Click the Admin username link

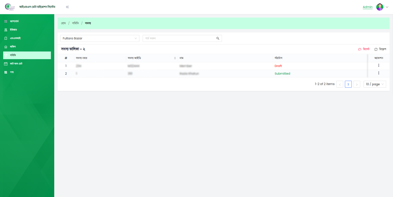[x=367, y=7]
